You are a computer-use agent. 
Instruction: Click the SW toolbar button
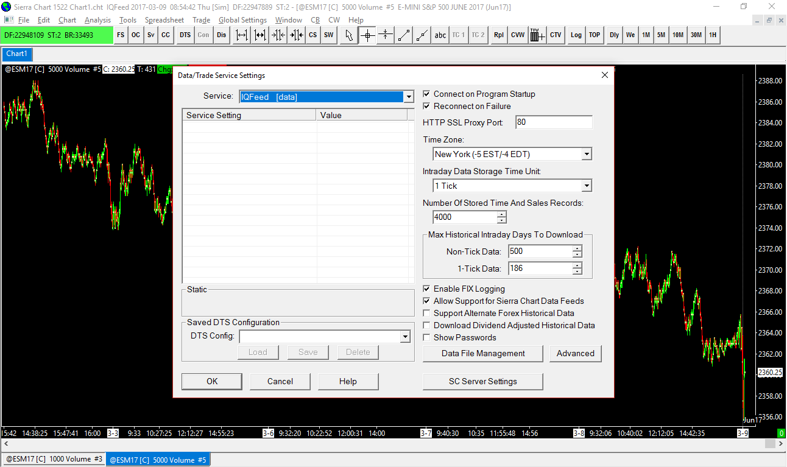[329, 35]
